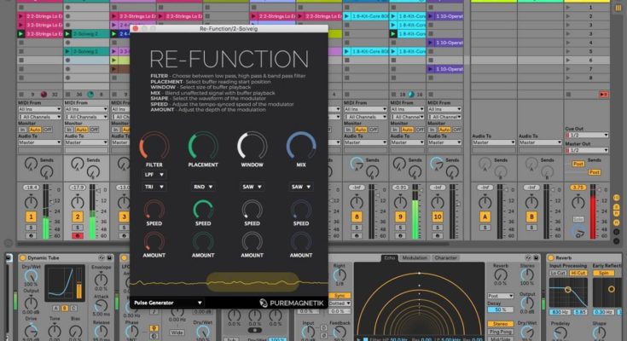Turn off track 2 with its activator button
Screen dimensions: 627x341
pyautogui.click(x=77, y=217)
